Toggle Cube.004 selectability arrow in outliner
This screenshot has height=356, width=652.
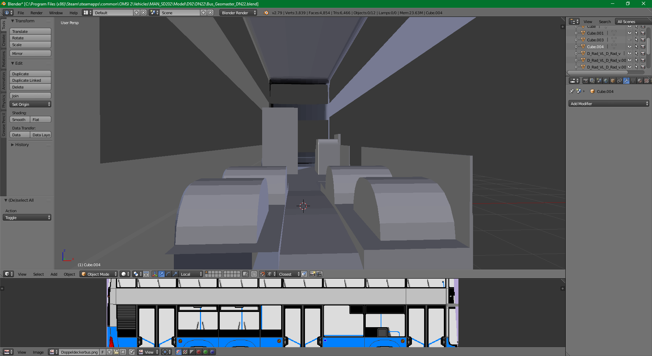[636, 47]
